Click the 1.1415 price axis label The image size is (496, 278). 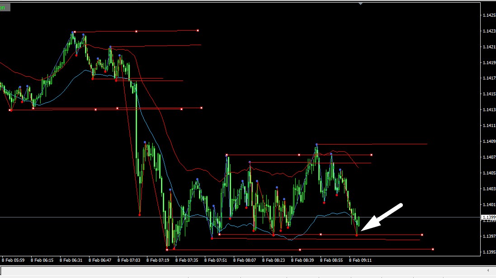coord(489,94)
